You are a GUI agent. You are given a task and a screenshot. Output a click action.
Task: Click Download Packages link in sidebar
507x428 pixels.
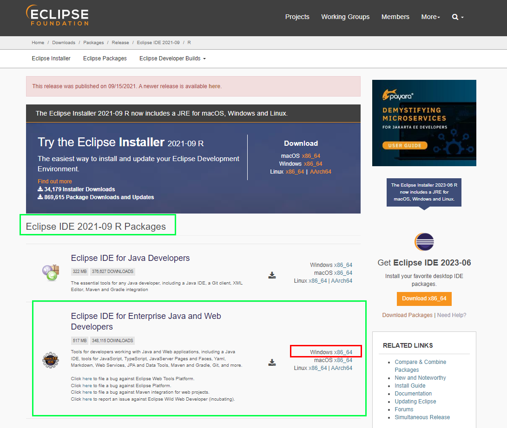coord(407,315)
